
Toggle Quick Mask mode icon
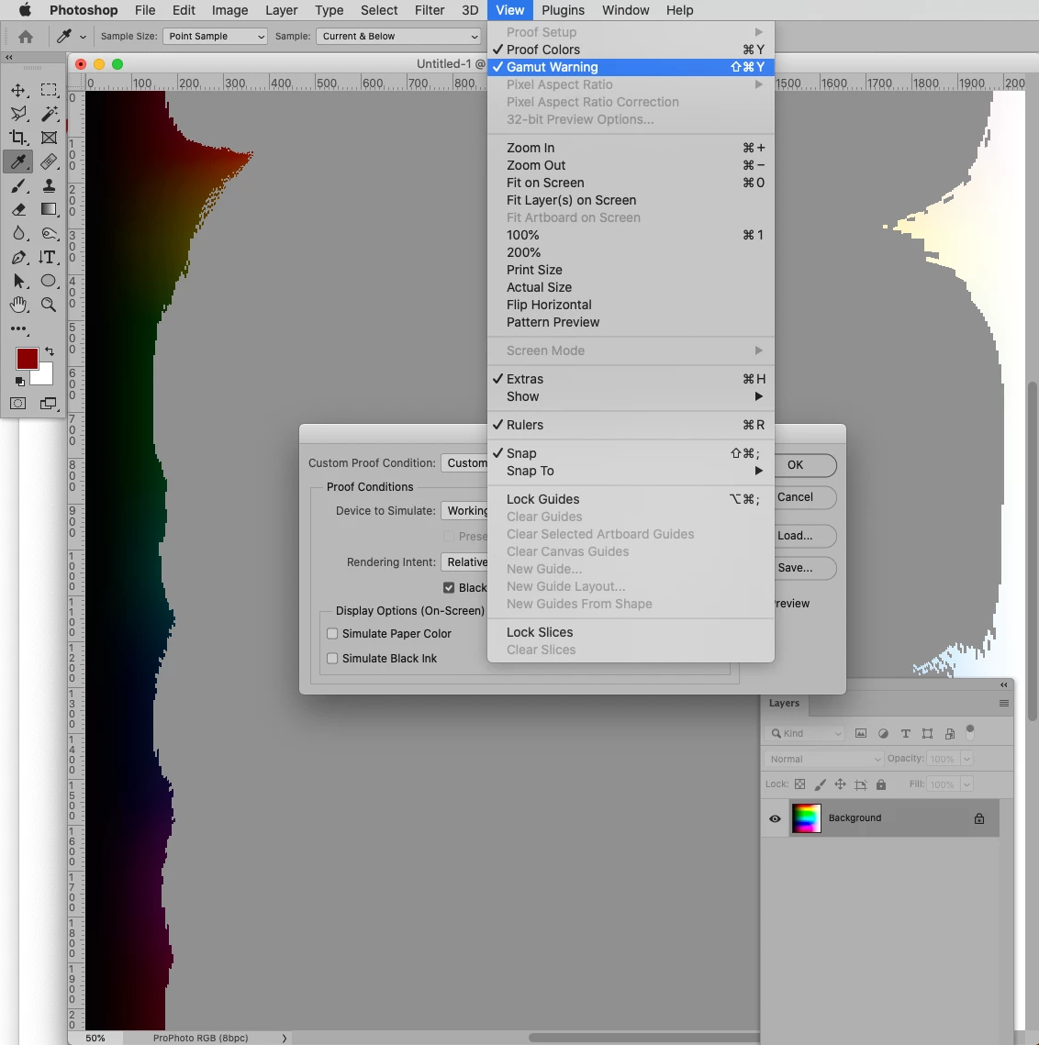(18, 403)
